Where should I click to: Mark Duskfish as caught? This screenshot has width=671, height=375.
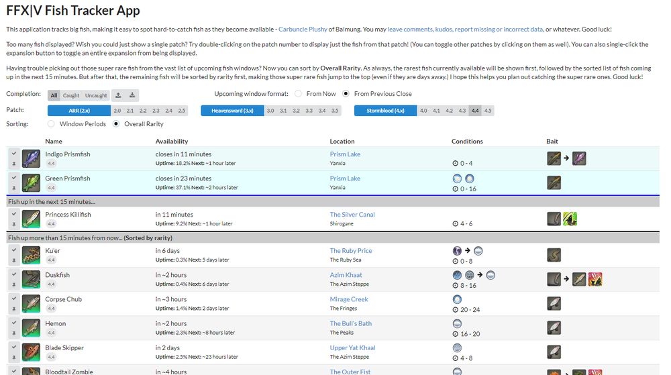pos(14,274)
